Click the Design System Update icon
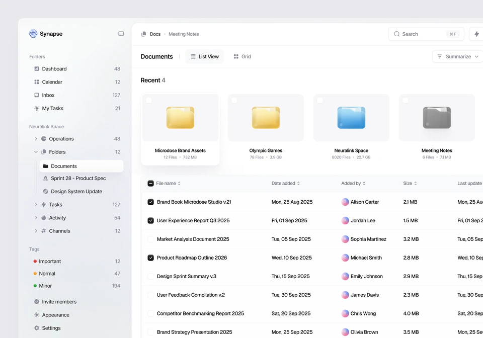The height and width of the screenshot is (338, 483). 46,192
